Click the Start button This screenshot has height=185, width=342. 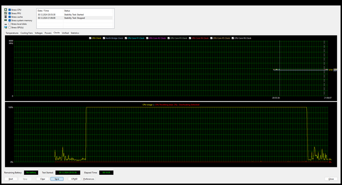point(11,179)
